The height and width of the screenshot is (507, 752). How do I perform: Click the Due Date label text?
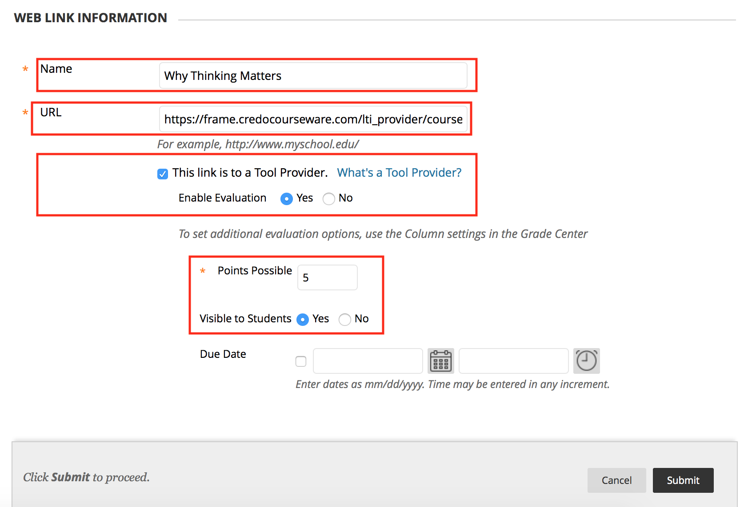(x=223, y=354)
